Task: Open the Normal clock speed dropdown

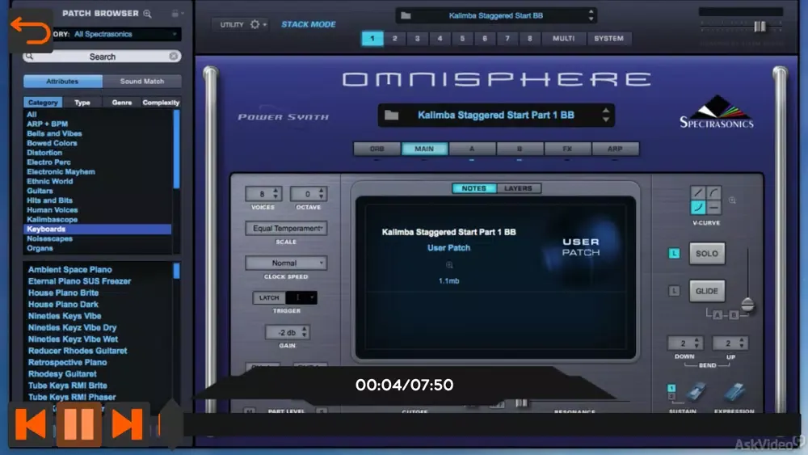Action: click(x=286, y=263)
